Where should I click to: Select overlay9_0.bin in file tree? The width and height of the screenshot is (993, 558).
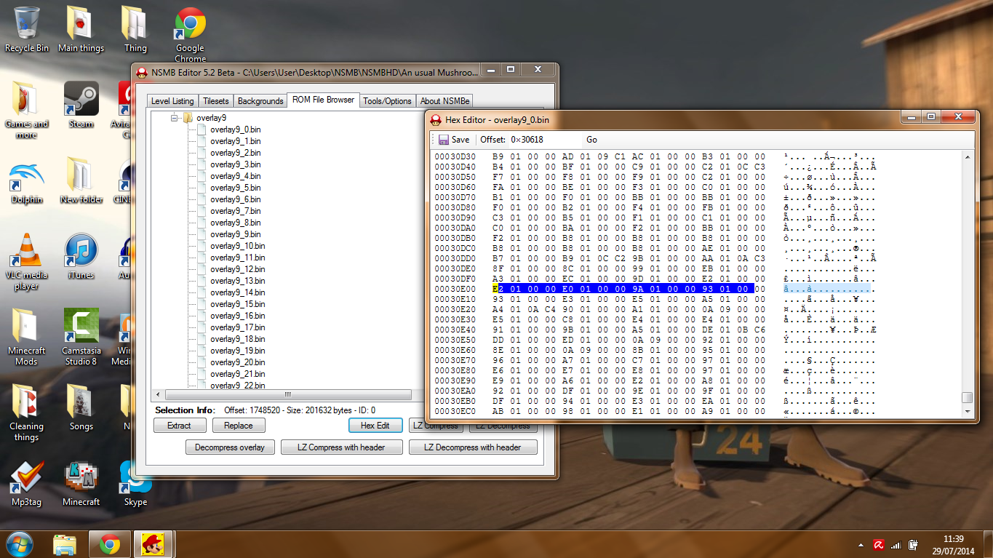click(x=235, y=129)
